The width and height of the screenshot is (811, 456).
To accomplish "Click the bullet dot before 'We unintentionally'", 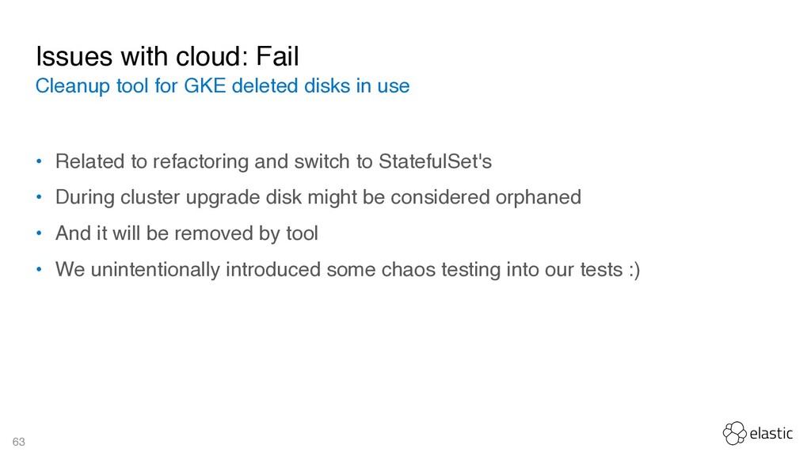I will 39,269.
